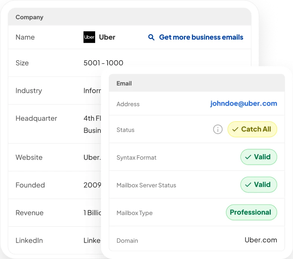The image size is (293, 259).
Task: Click the Domain label
Action: click(x=127, y=240)
